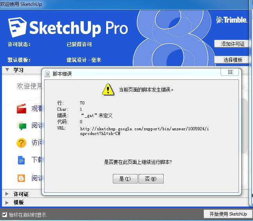This screenshot has height=221, width=253.
Task: Click the 是(Y) button in script error dialog
Action: pos(125,179)
